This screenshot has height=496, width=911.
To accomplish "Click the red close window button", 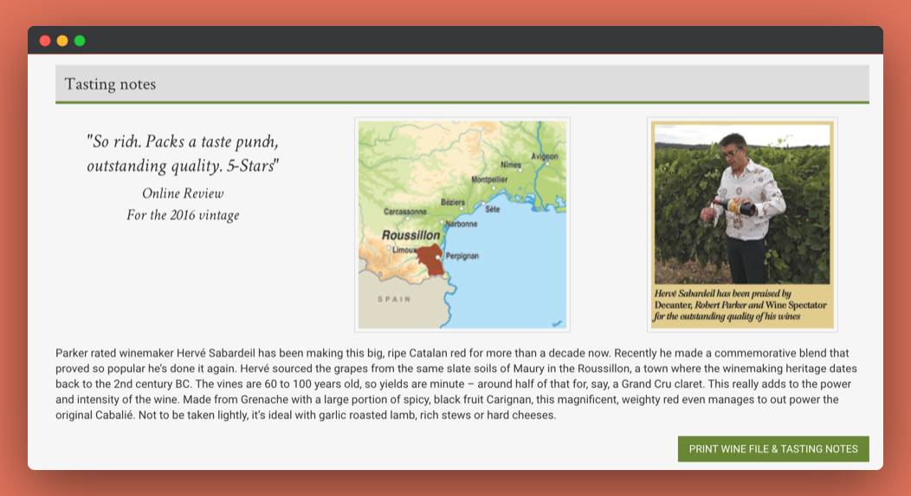I will tap(45, 41).
